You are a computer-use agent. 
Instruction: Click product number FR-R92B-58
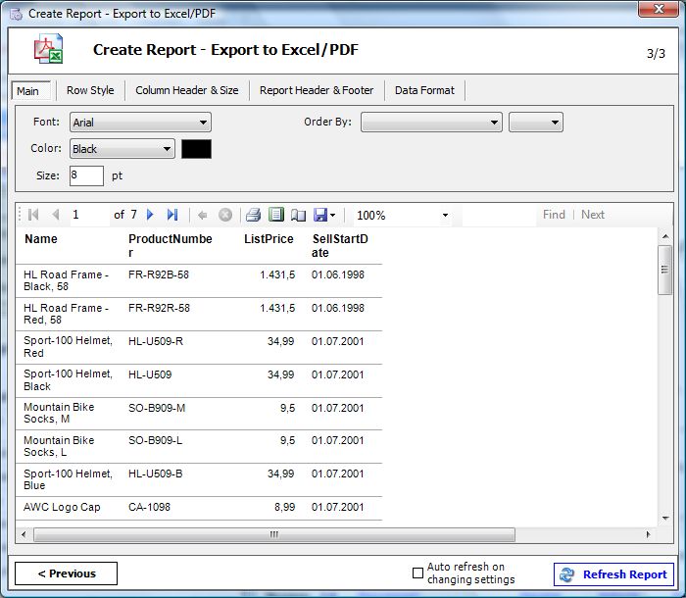point(159,274)
